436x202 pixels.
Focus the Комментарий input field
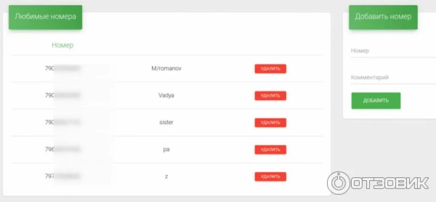[x=393, y=78]
